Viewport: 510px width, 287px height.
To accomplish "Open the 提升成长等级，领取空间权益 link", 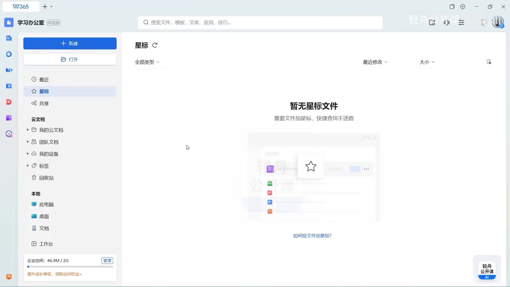I will pos(55,274).
